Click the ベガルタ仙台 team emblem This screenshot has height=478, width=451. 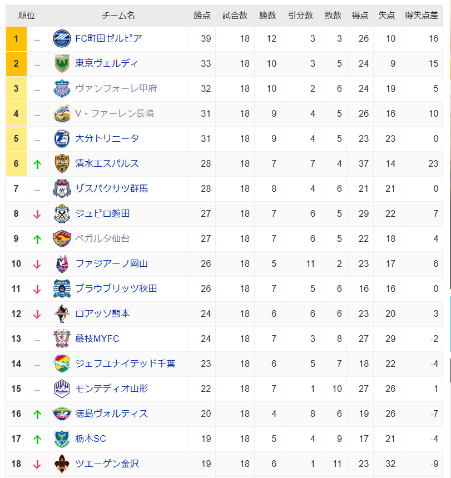click(x=62, y=238)
